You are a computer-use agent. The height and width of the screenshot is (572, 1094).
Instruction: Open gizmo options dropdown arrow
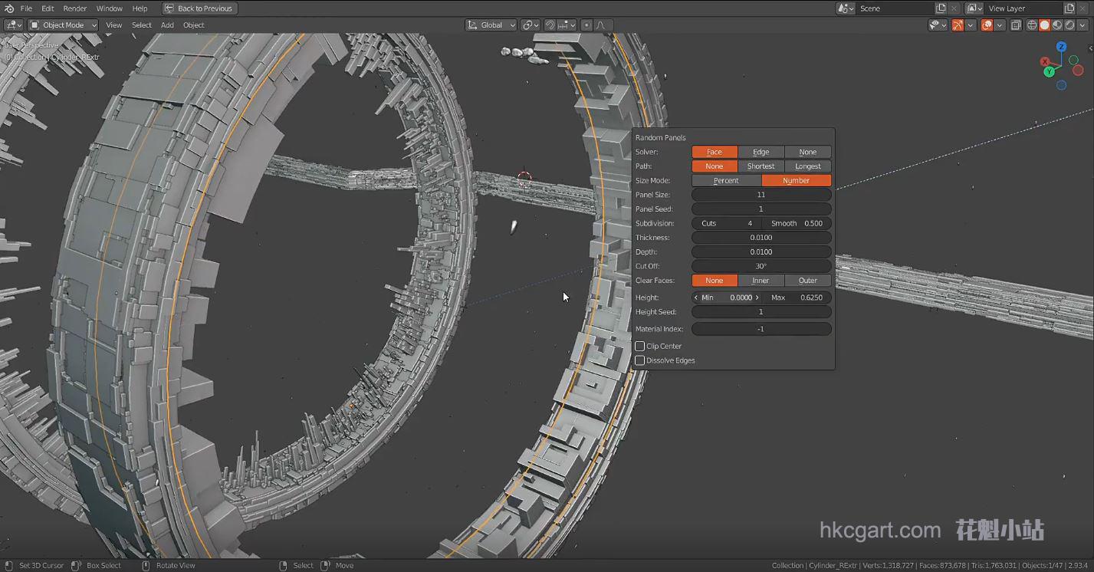pos(971,25)
